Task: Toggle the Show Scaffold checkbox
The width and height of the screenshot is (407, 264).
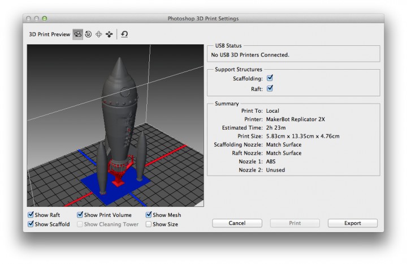Action: coord(31,224)
